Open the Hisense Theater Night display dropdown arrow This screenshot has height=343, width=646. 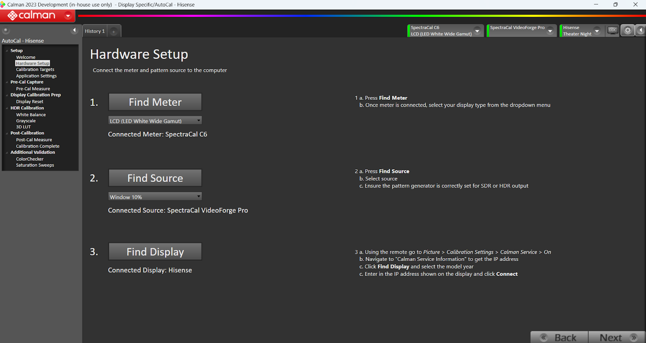point(597,31)
